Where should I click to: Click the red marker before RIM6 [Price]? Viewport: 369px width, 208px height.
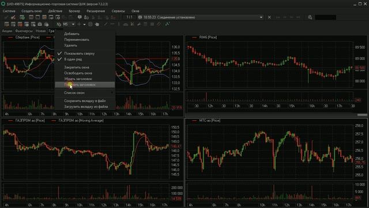(x=194, y=38)
